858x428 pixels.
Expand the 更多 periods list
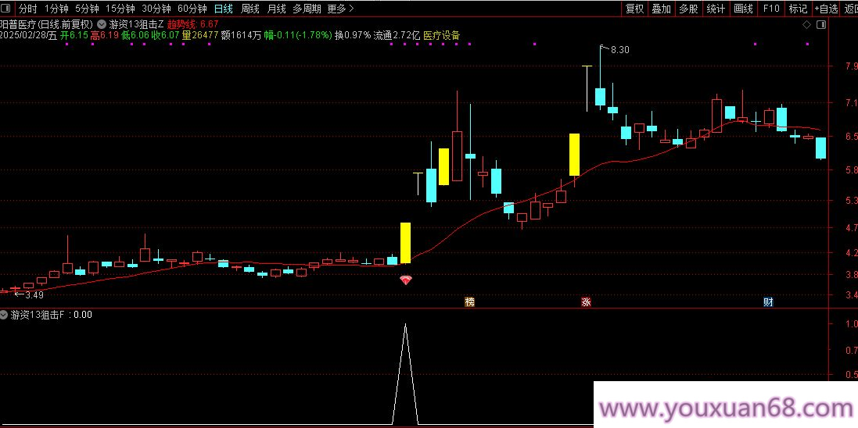point(340,9)
